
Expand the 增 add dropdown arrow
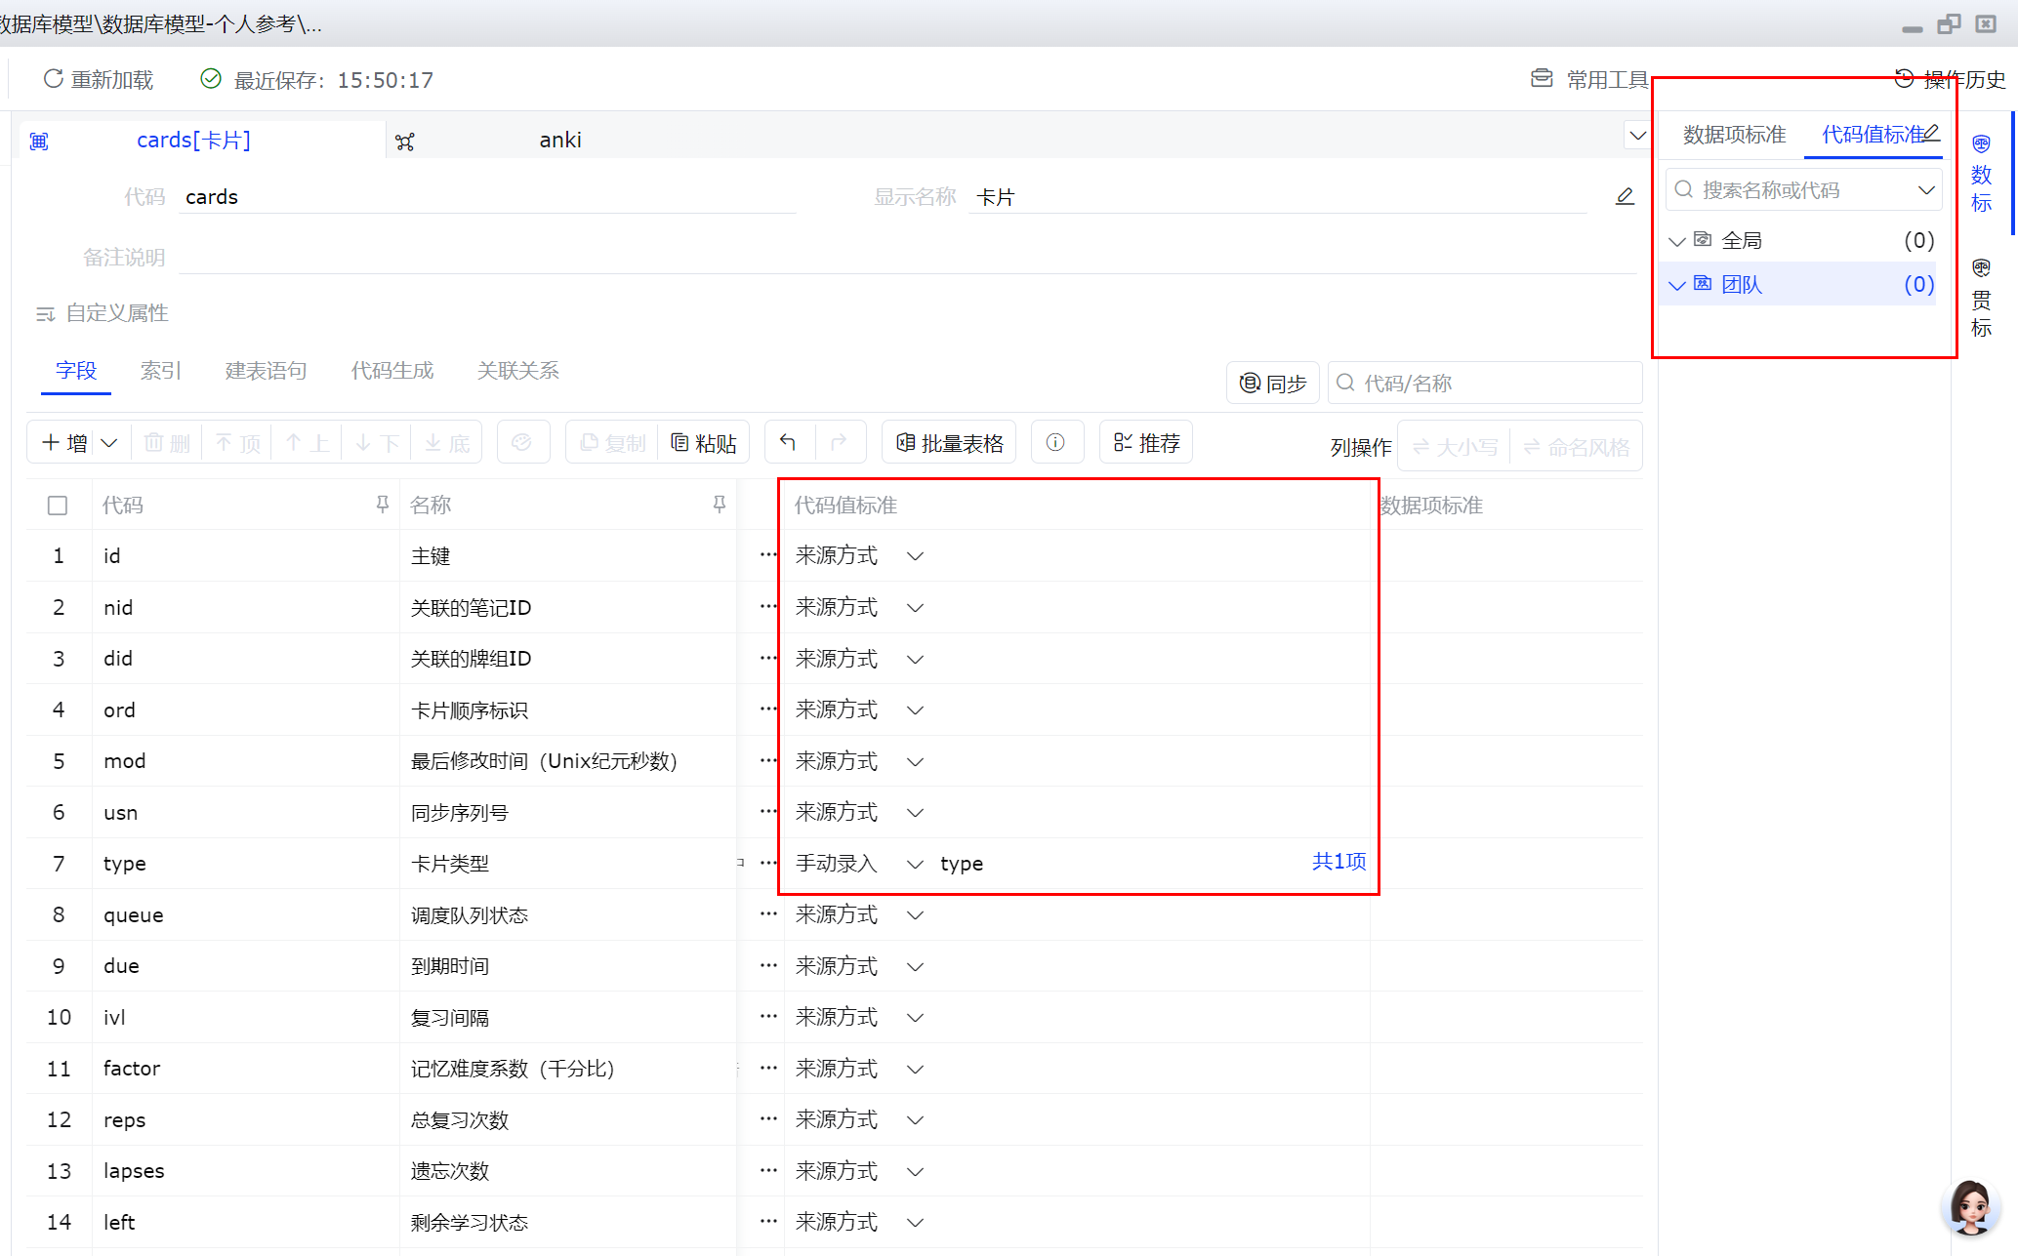[109, 443]
